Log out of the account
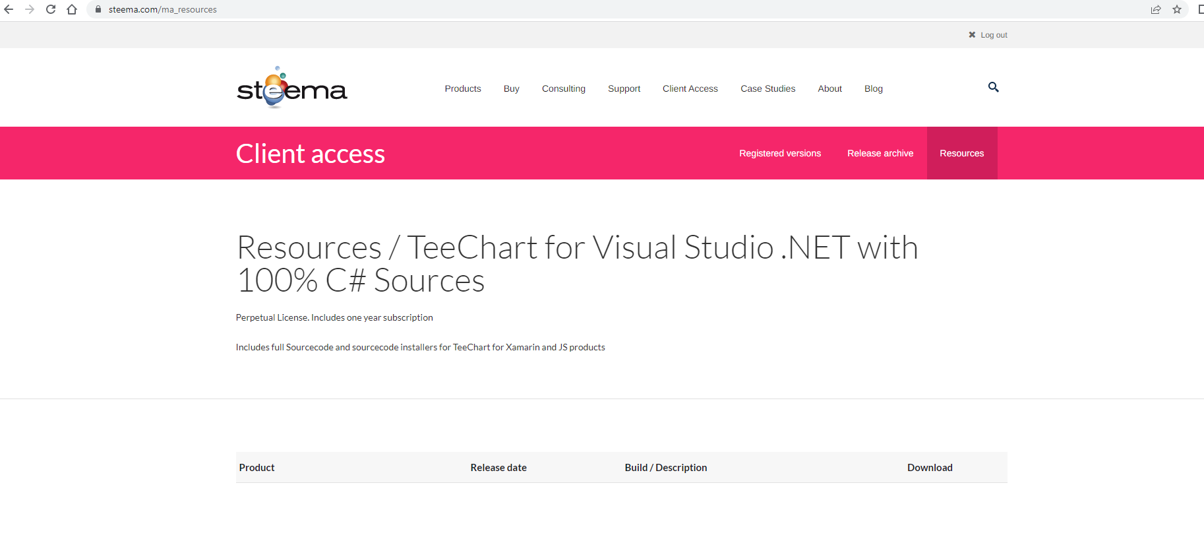 994,35
